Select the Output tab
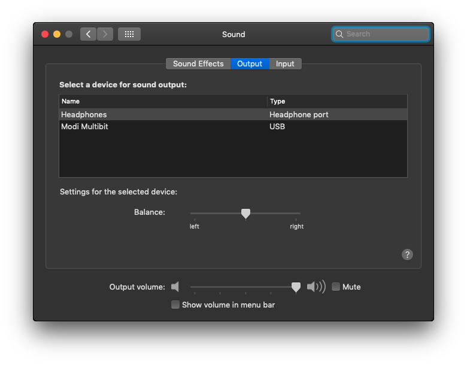The height and width of the screenshot is (365, 467). (250, 63)
